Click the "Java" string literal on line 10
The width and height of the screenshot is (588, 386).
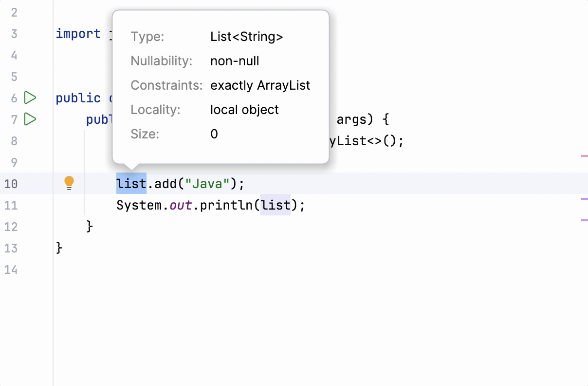[x=206, y=183]
